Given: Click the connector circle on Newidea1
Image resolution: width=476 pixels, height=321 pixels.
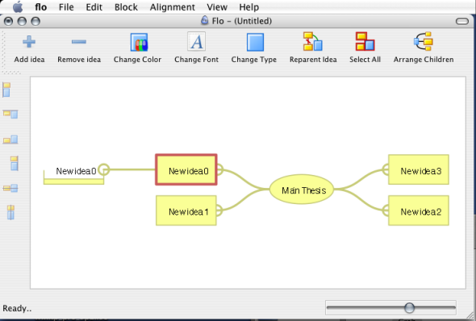Looking at the screenshot, I should coord(219,211).
